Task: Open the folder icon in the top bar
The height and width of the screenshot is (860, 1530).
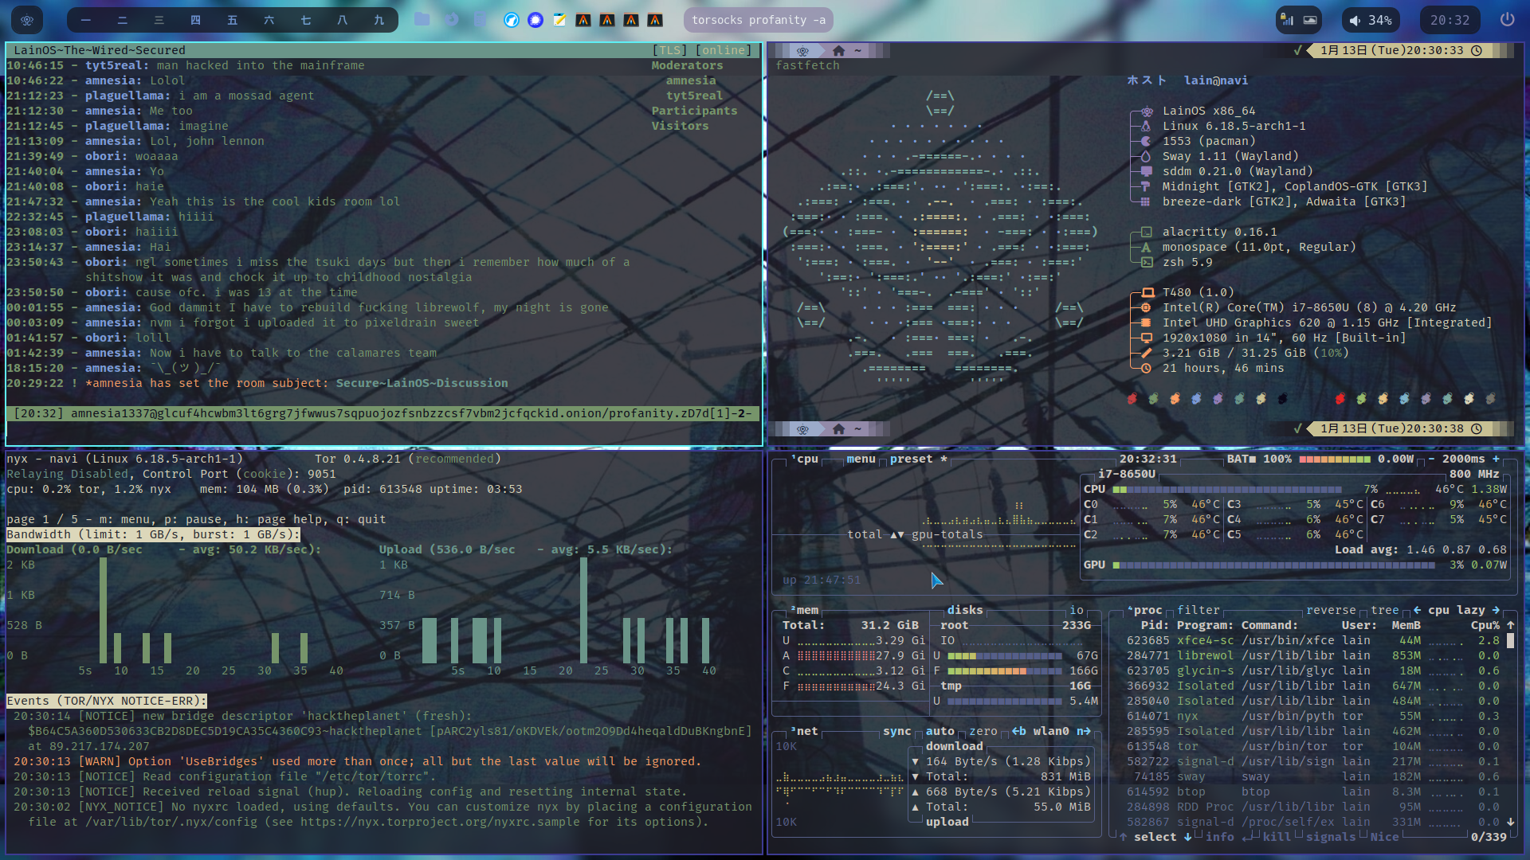Action: click(422, 20)
